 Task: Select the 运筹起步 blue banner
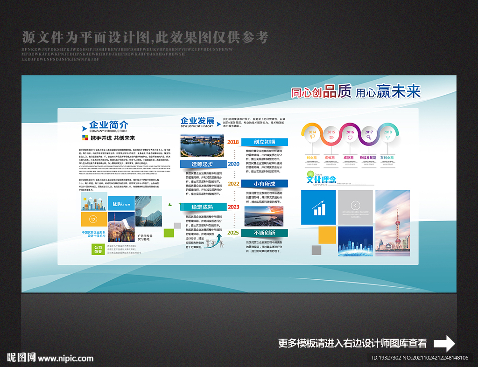[203, 164]
